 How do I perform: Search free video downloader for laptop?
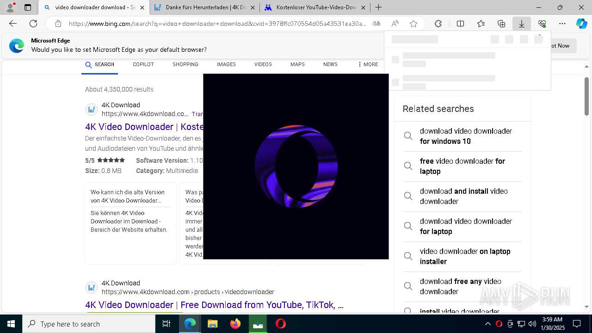(x=462, y=166)
